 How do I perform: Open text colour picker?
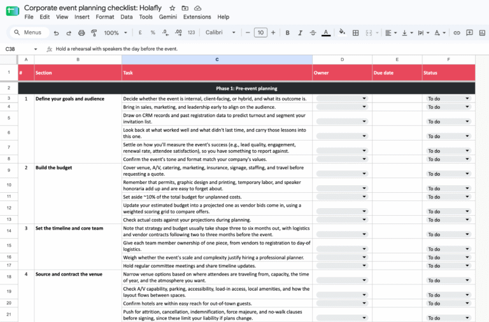326,32
